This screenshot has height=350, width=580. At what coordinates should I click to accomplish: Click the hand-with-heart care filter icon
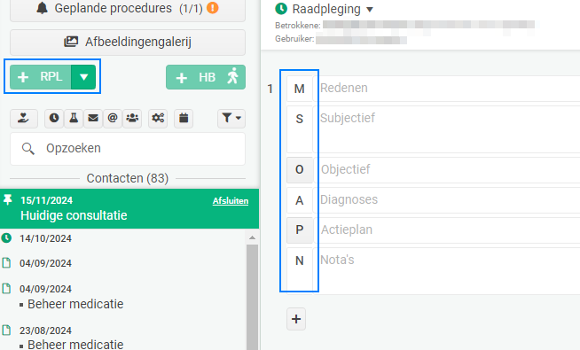point(24,118)
